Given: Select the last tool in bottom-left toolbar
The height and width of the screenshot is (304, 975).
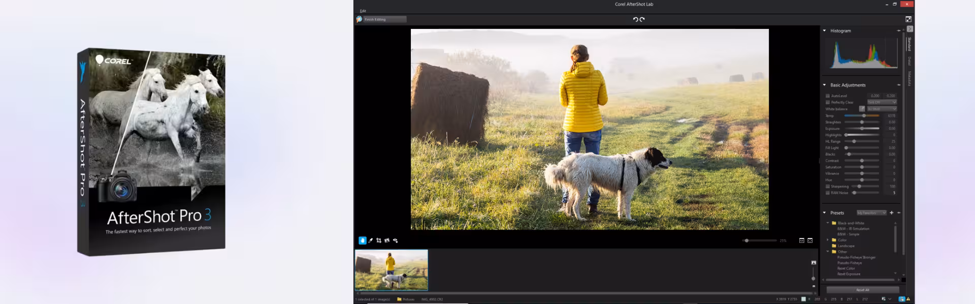Looking at the screenshot, I should (x=395, y=241).
